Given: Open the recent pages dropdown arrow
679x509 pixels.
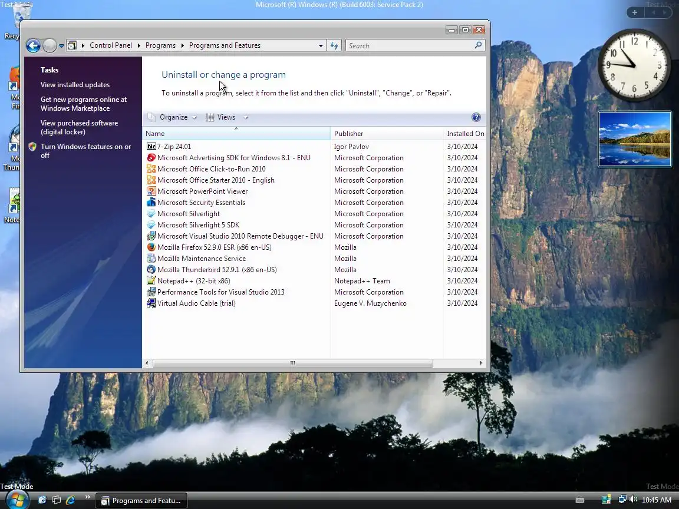Looking at the screenshot, I should point(61,45).
